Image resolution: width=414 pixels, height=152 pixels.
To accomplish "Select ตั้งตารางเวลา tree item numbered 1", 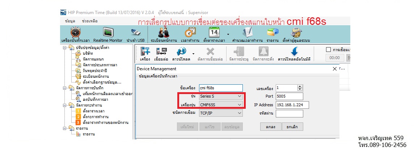I will tap(93, 111).
